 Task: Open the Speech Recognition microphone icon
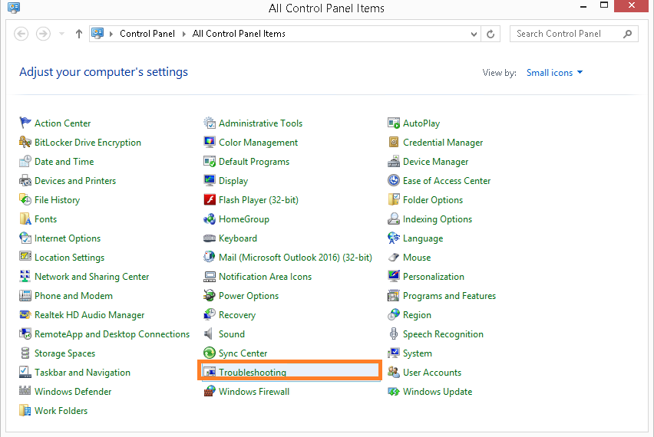click(x=394, y=333)
